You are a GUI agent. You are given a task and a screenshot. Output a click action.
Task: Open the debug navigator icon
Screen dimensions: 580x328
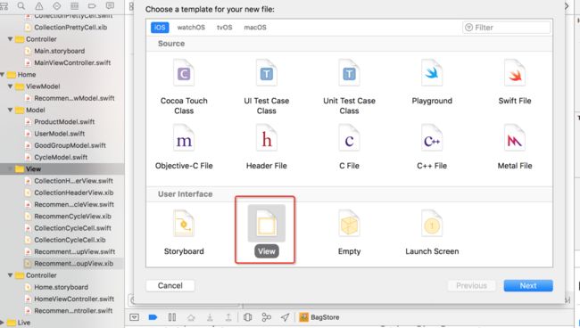(74, 5)
